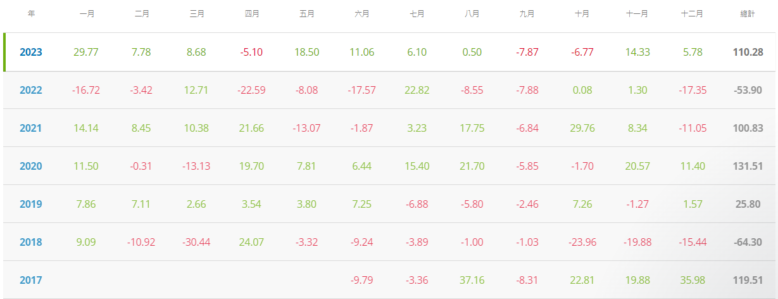778x299 pixels.
Task: Select the 2018 March value -30.44
Action: coord(197,242)
